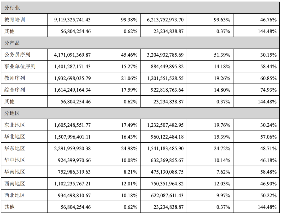Viewport: 282px width, 216px height.
Task: Select the 华东地区 row label
Action: (15, 148)
